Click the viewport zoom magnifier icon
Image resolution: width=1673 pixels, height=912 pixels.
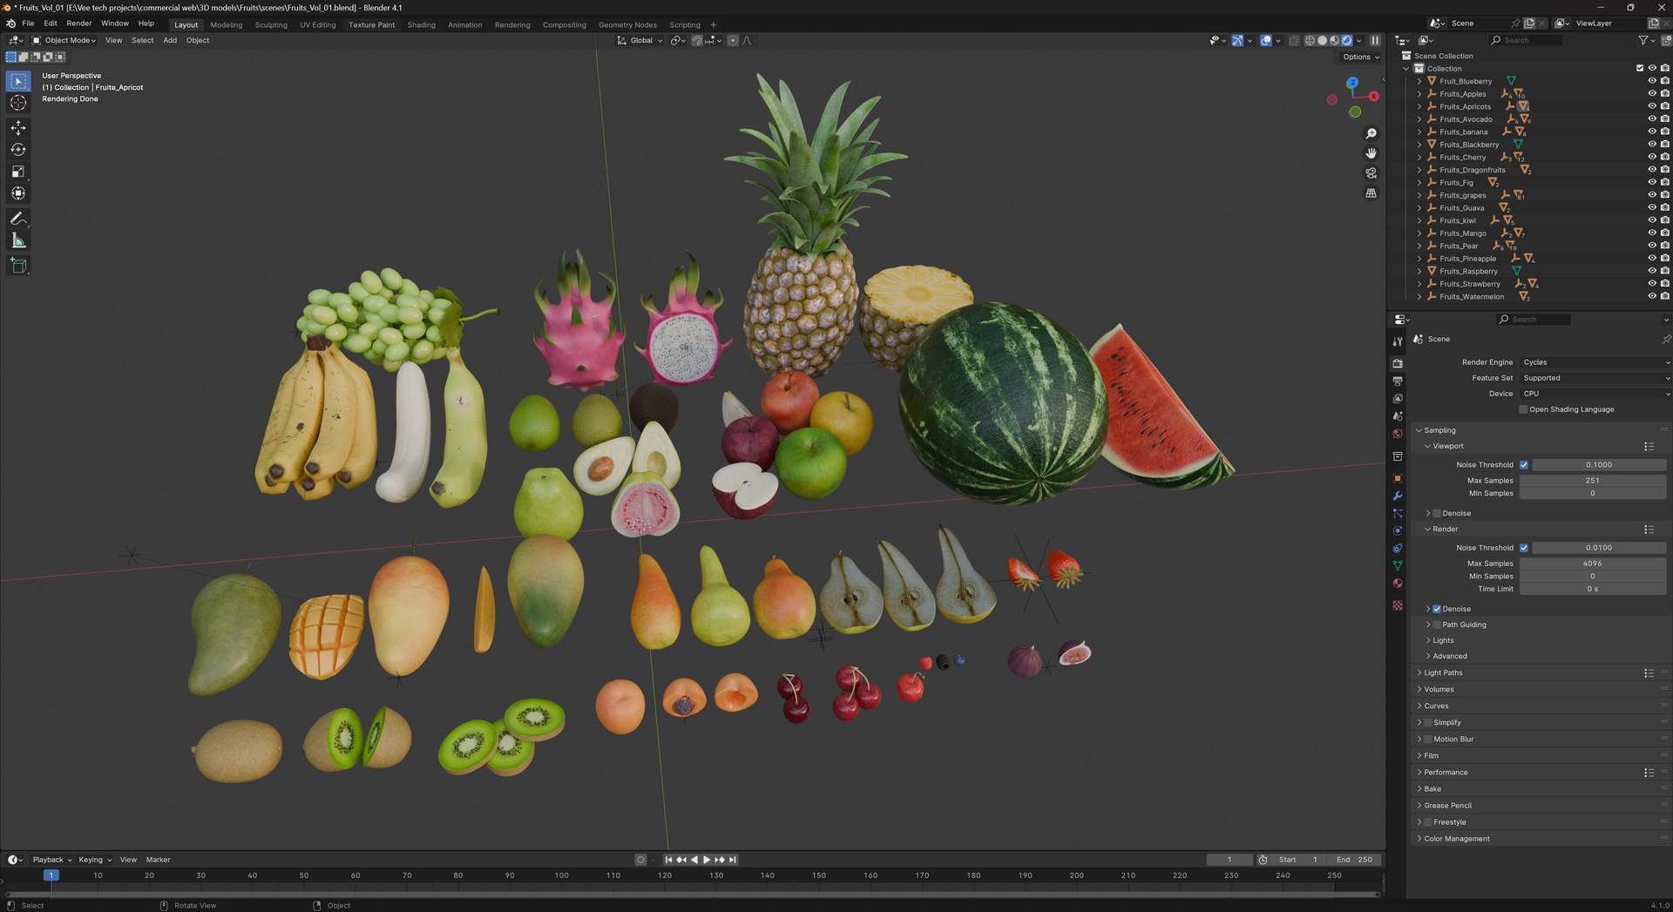1371,133
